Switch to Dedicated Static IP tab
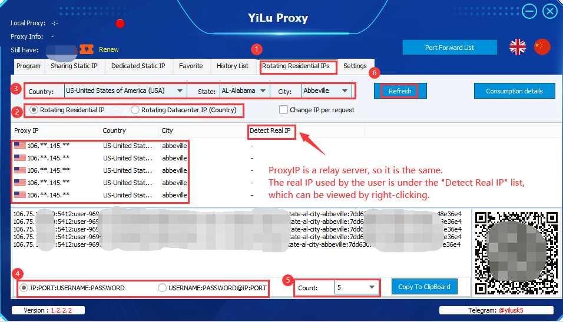This screenshot has width=563, height=322. tap(138, 66)
